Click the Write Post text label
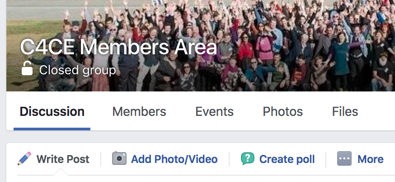 coord(63,159)
